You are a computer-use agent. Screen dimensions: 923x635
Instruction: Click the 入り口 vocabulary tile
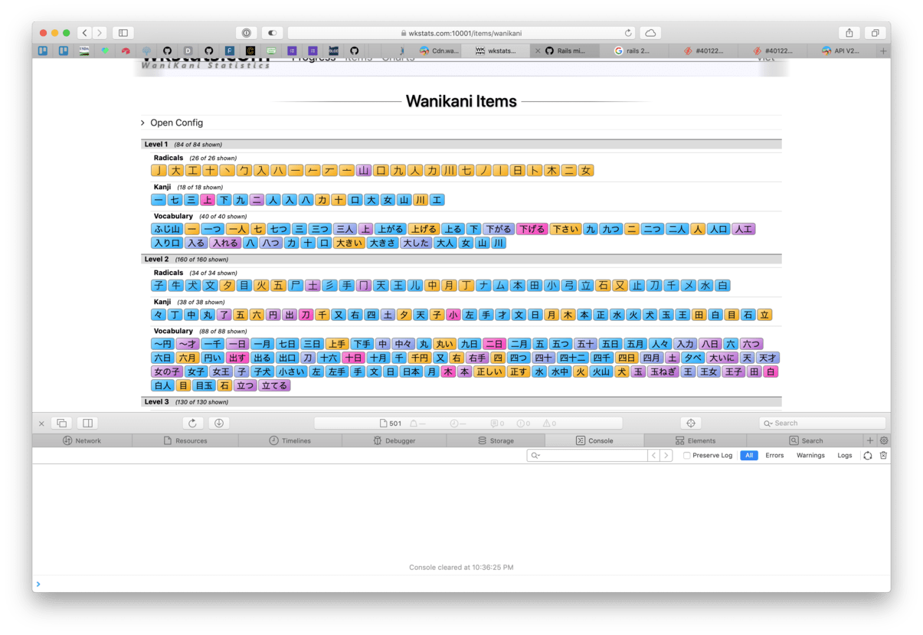coord(167,243)
